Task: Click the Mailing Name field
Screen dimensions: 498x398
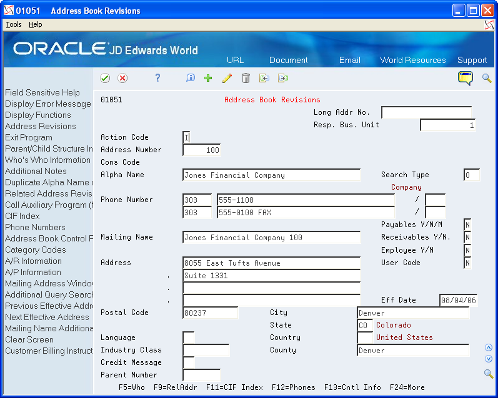Action: (272, 238)
